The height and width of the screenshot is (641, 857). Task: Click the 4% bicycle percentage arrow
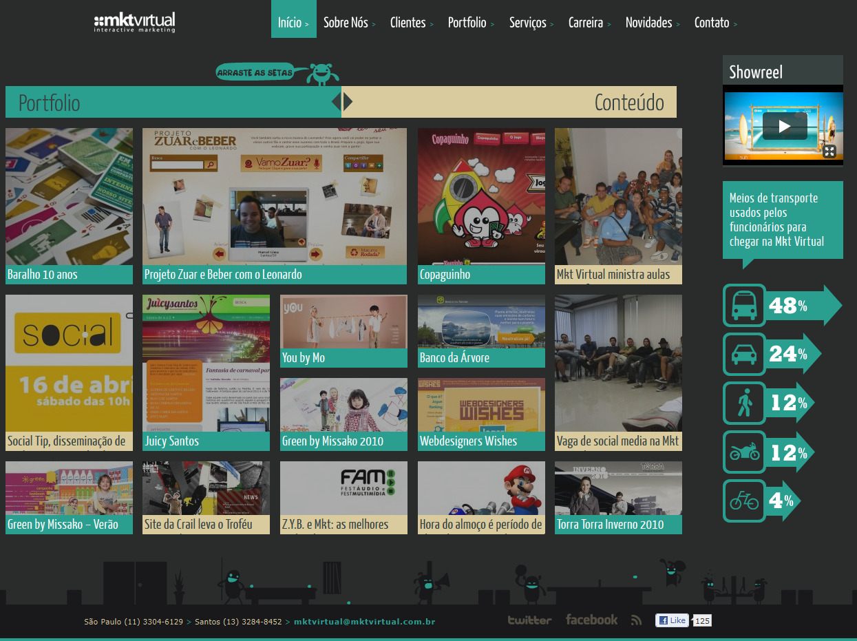(x=783, y=501)
